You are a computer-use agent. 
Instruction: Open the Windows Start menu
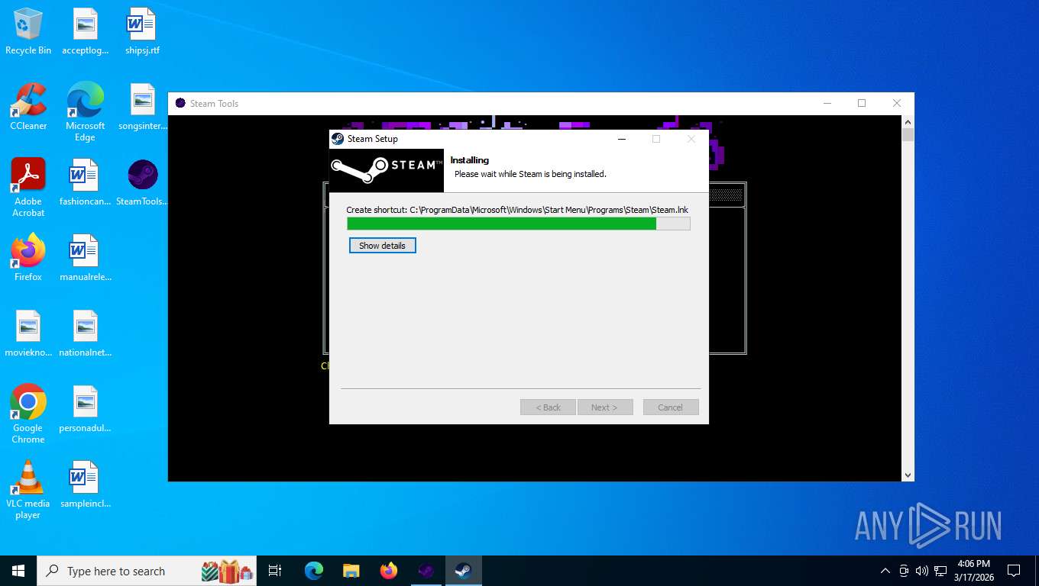click(18, 571)
